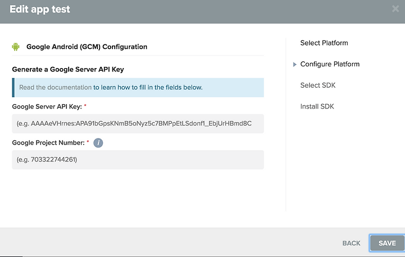Open the Select Platform step

click(324, 43)
